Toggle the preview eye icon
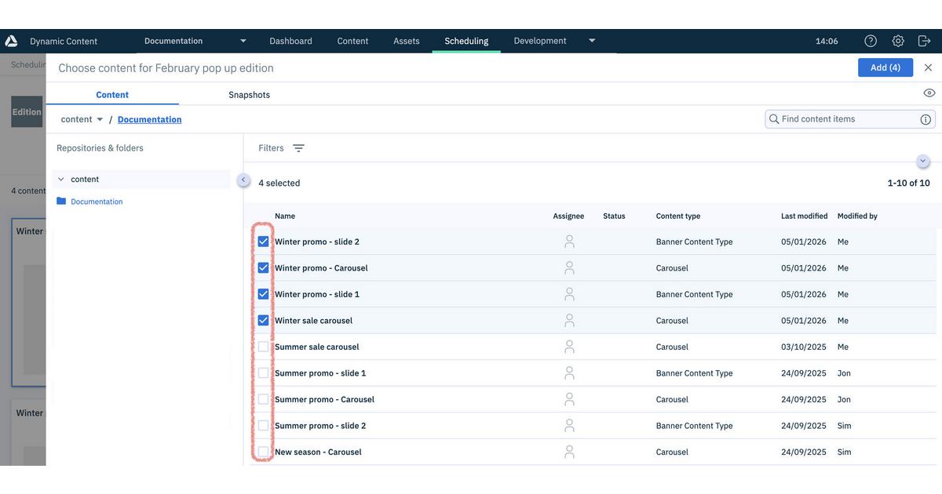Image resolution: width=942 pixels, height=494 pixels. point(929,93)
